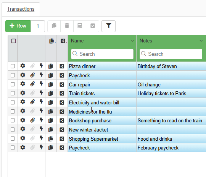This screenshot has height=177, width=206.
Task: Click the green add Row button
Action: [18, 26]
